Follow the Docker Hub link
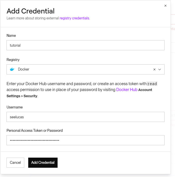The height and width of the screenshot is (177, 175). (x=127, y=90)
